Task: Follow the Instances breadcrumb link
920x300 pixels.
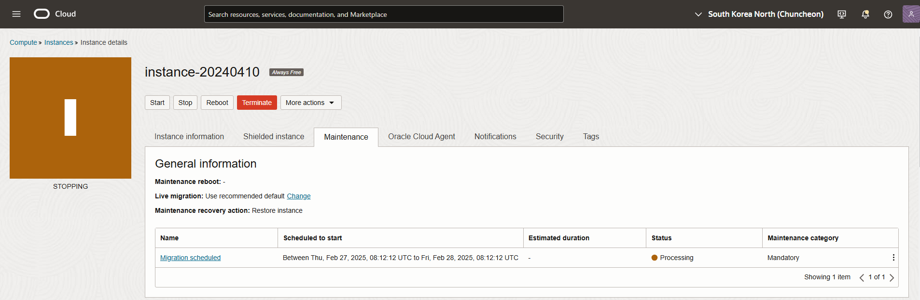Action: [x=59, y=42]
